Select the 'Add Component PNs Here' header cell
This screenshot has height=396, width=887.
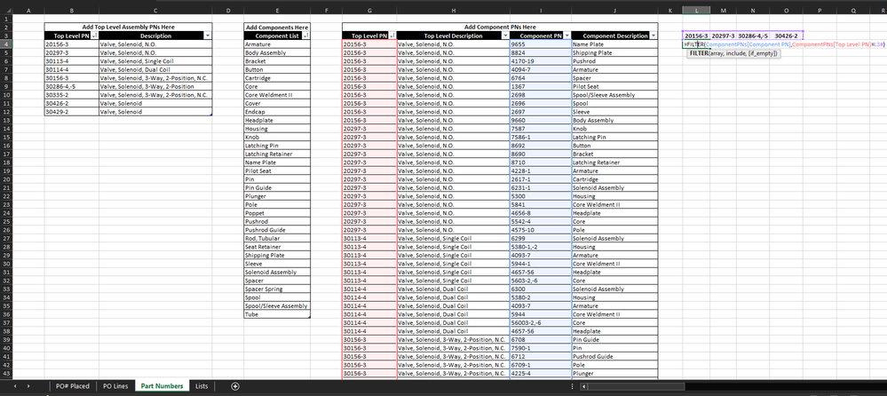pos(500,28)
